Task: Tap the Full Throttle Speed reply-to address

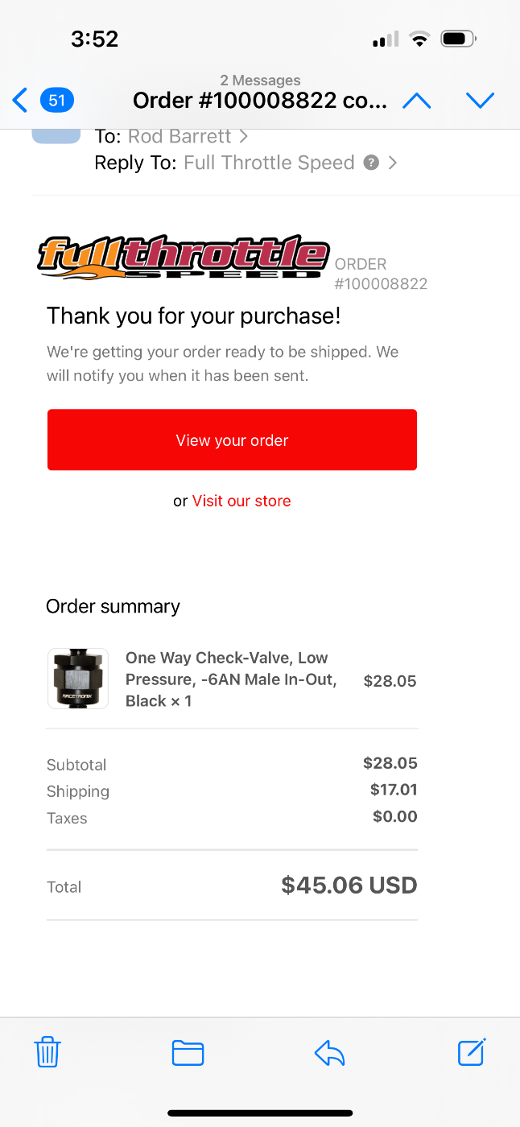Action: point(269,163)
